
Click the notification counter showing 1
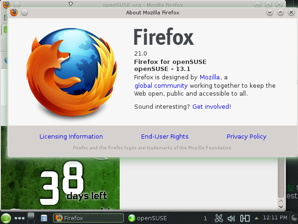pos(205,218)
